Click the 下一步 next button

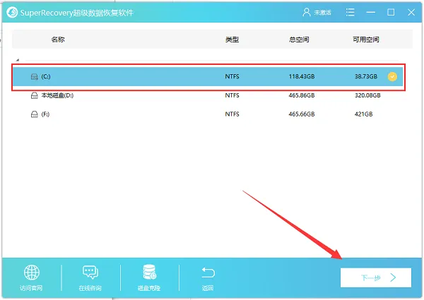coord(376,277)
